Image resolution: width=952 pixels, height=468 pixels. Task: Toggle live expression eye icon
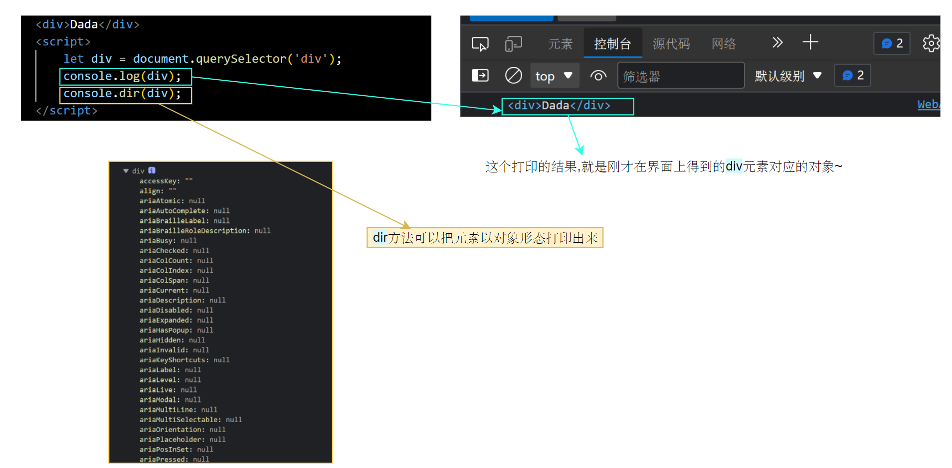pyautogui.click(x=598, y=76)
